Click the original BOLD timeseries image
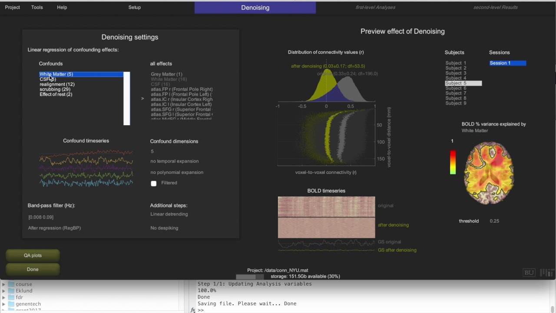The width and height of the screenshot is (556, 313). pos(326,206)
